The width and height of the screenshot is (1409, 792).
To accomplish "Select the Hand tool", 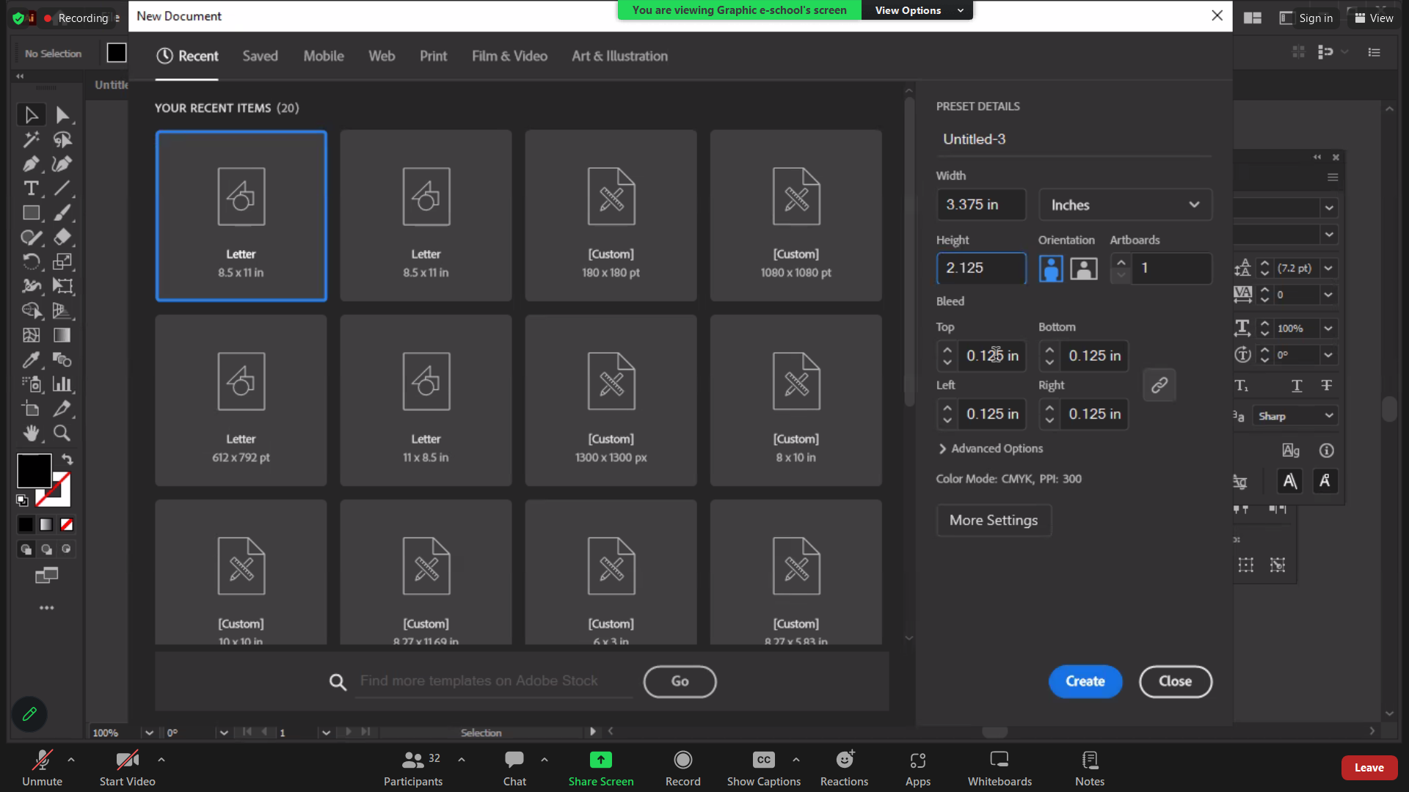I will pos(31,433).
